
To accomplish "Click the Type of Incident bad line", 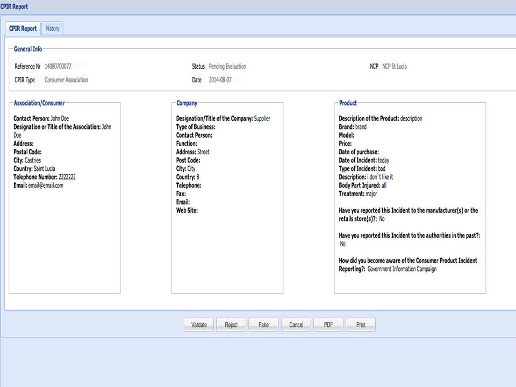I will 362,168.
